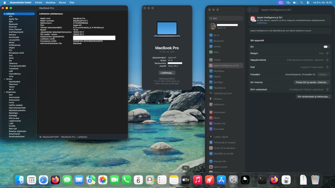Open Säädössertifiointi link in About window

(x=167, y=79)
